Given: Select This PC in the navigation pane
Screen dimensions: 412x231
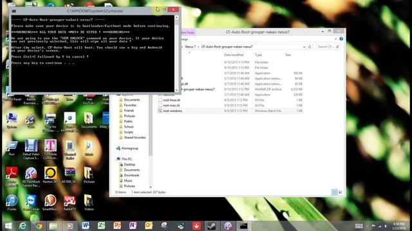Looking at the screenshot, I should pos(126,159).
